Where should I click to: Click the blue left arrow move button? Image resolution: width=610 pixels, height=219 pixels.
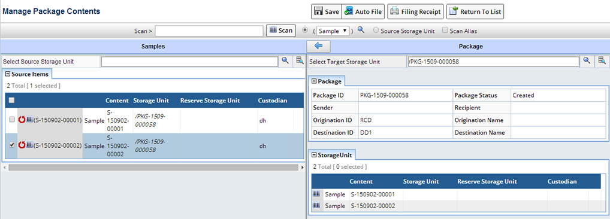318,46
